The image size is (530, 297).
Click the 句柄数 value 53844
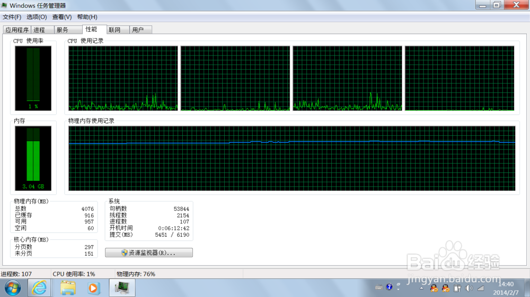click(181, 209)
